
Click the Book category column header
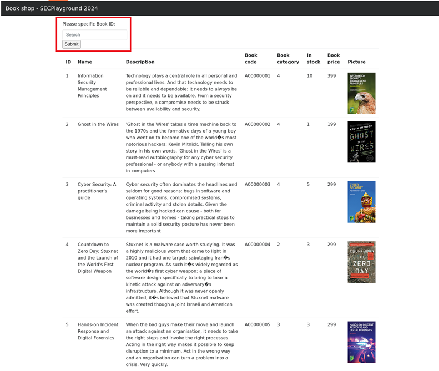point(284,59)
